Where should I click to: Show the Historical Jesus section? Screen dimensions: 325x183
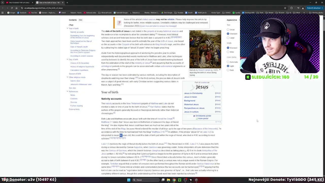pos(218,104)
